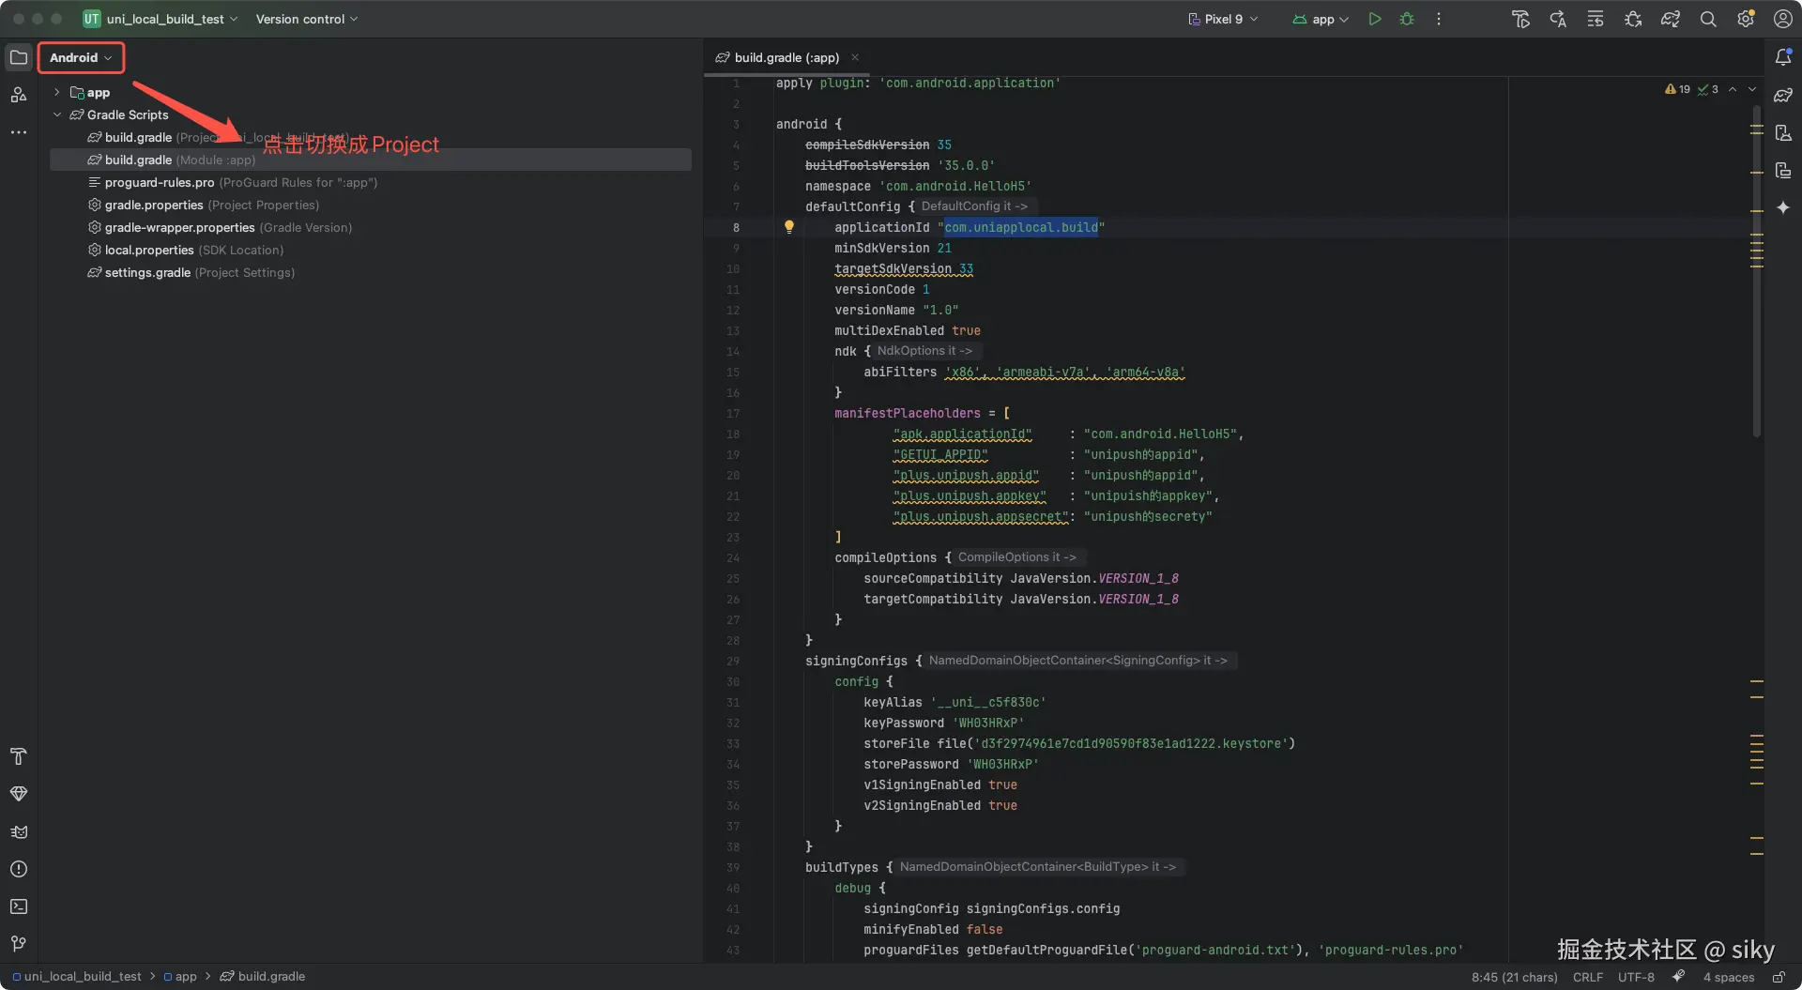1802x990 pixels.
Task: Click the intention lightbulb on line 8
Action: pyautogui.click(x=789, y=227)
